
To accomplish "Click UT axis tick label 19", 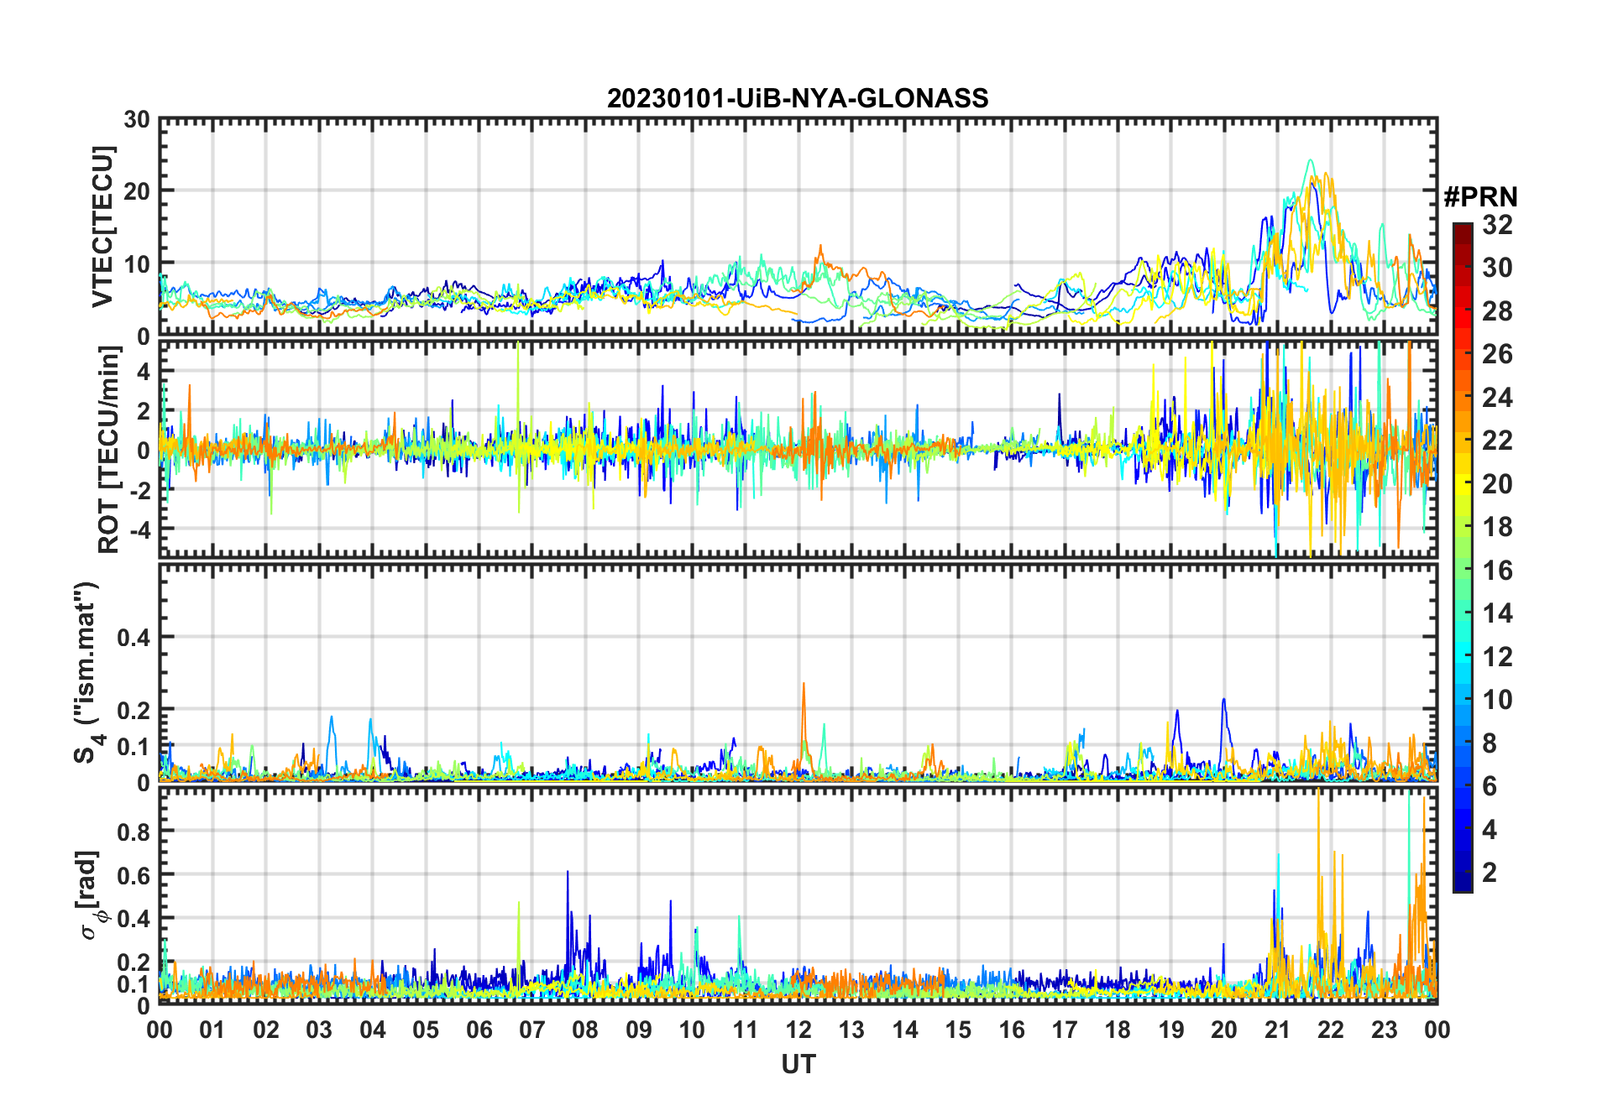I will 1171,1030.
